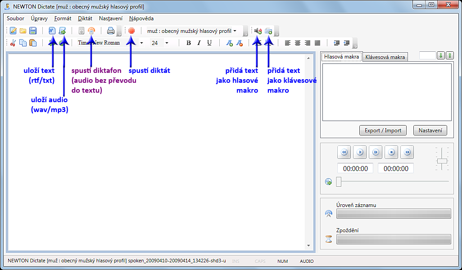
Task: Cut selection with the scissors icon
Action: 13,43
